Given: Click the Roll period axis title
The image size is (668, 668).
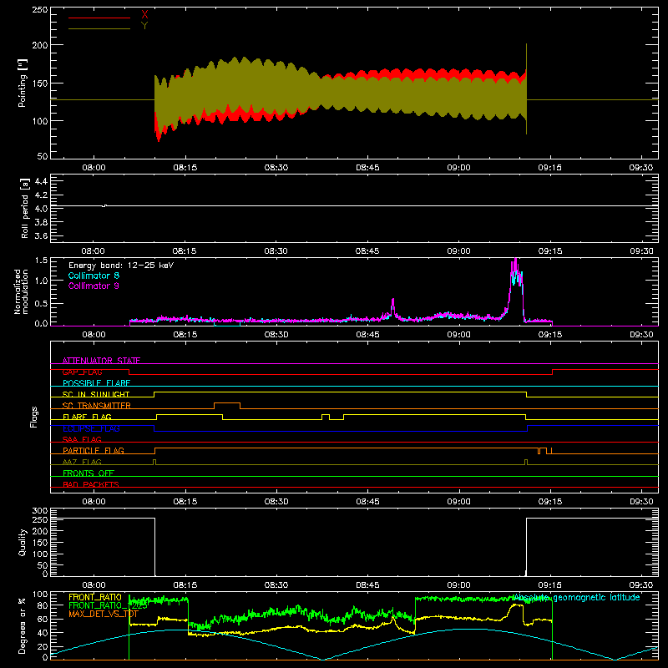Looking at the screenshot, I should 24,208.
